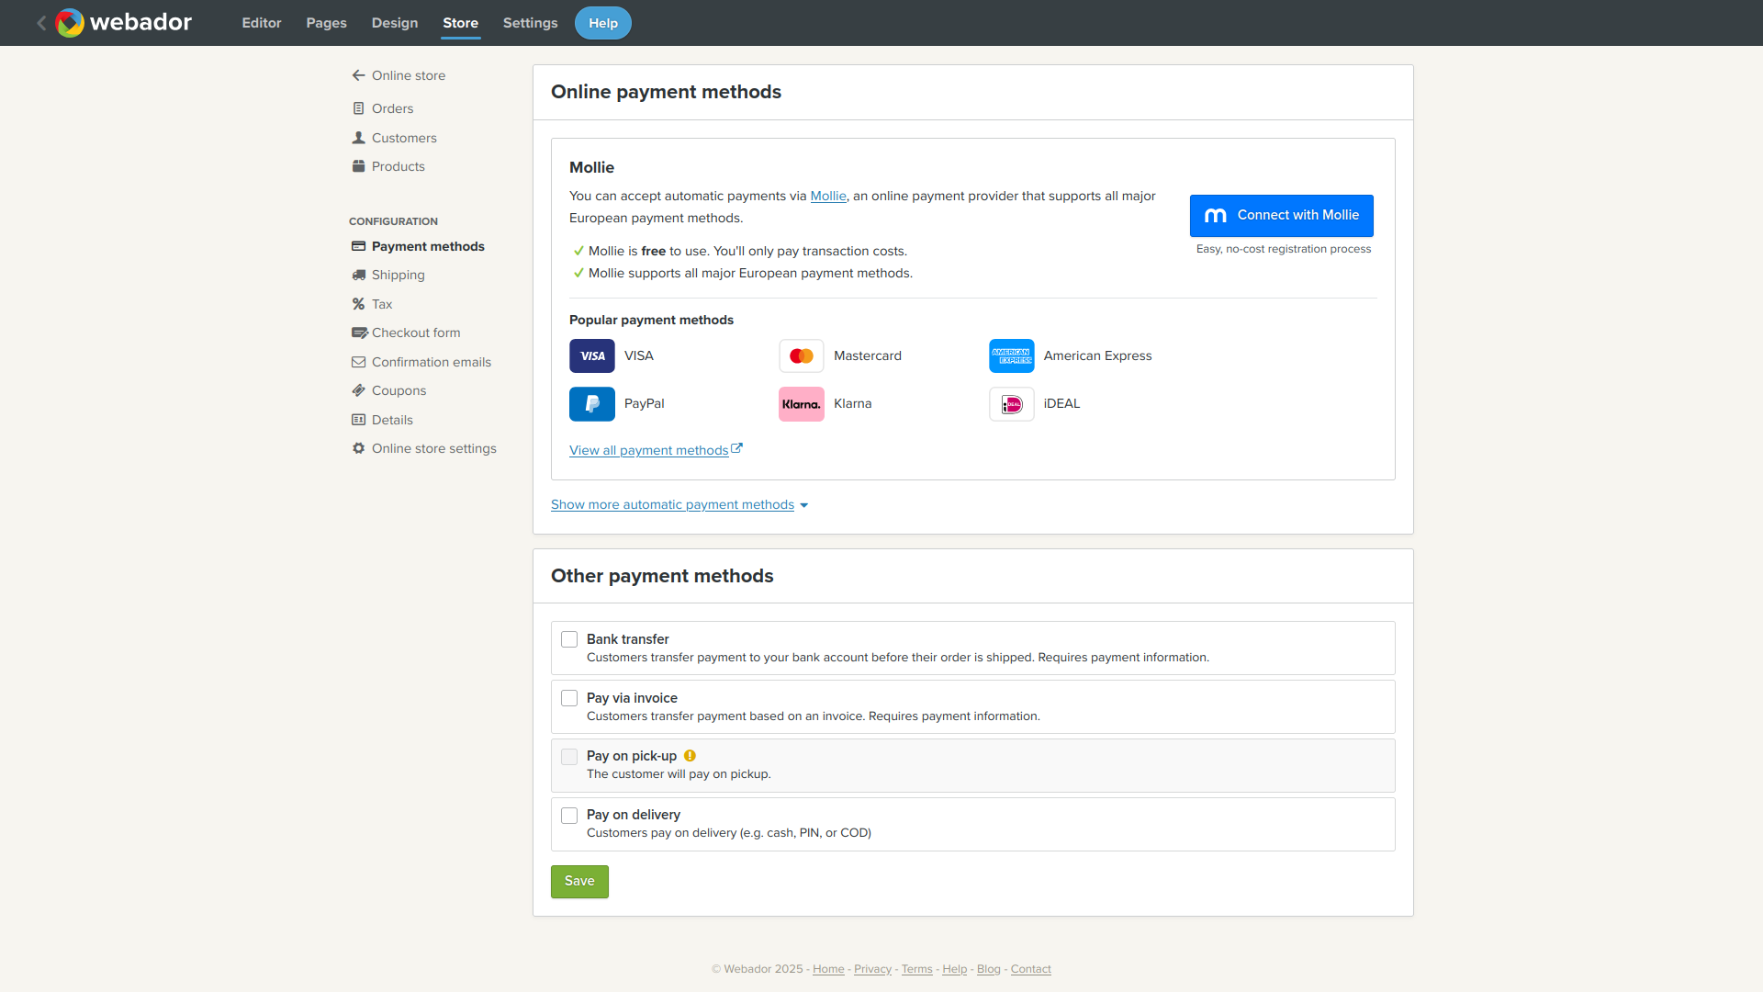Screen dimensions: 1763x992
Task: Open the Mollie link in description
Action: (x=828, y=196)
